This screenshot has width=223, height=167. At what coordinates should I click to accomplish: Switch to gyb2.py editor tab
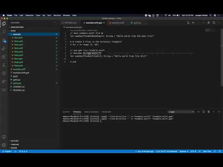[137, 23]
